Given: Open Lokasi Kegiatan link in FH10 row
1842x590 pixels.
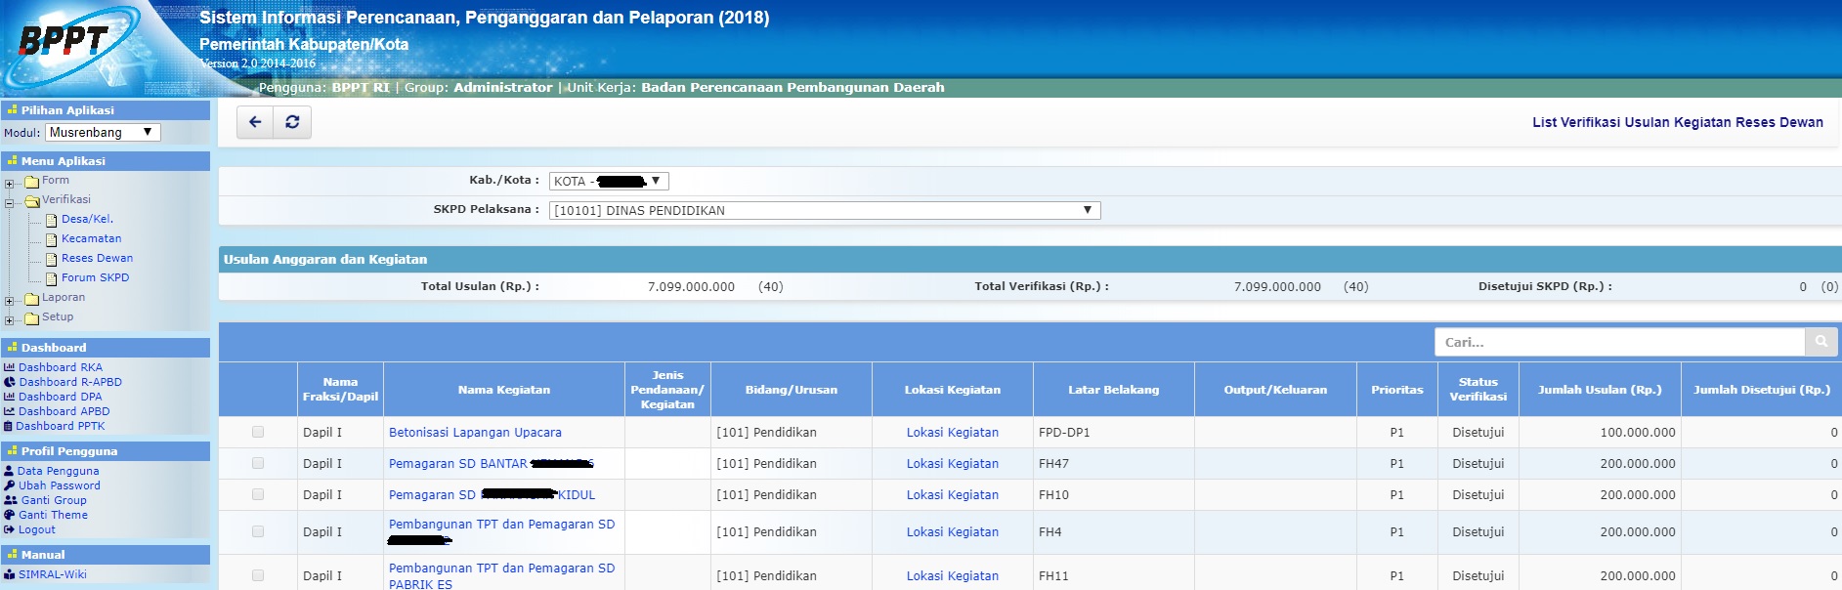Looking at the screenshot, I should tap(952, 494).
